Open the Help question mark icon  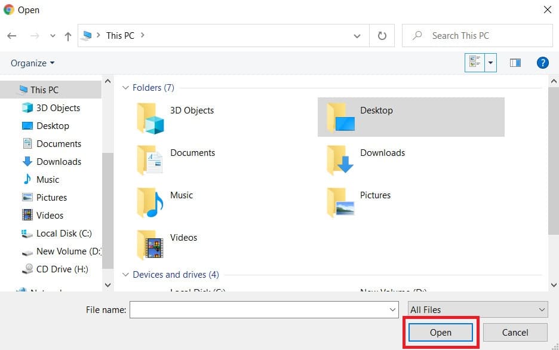point(542,63)
